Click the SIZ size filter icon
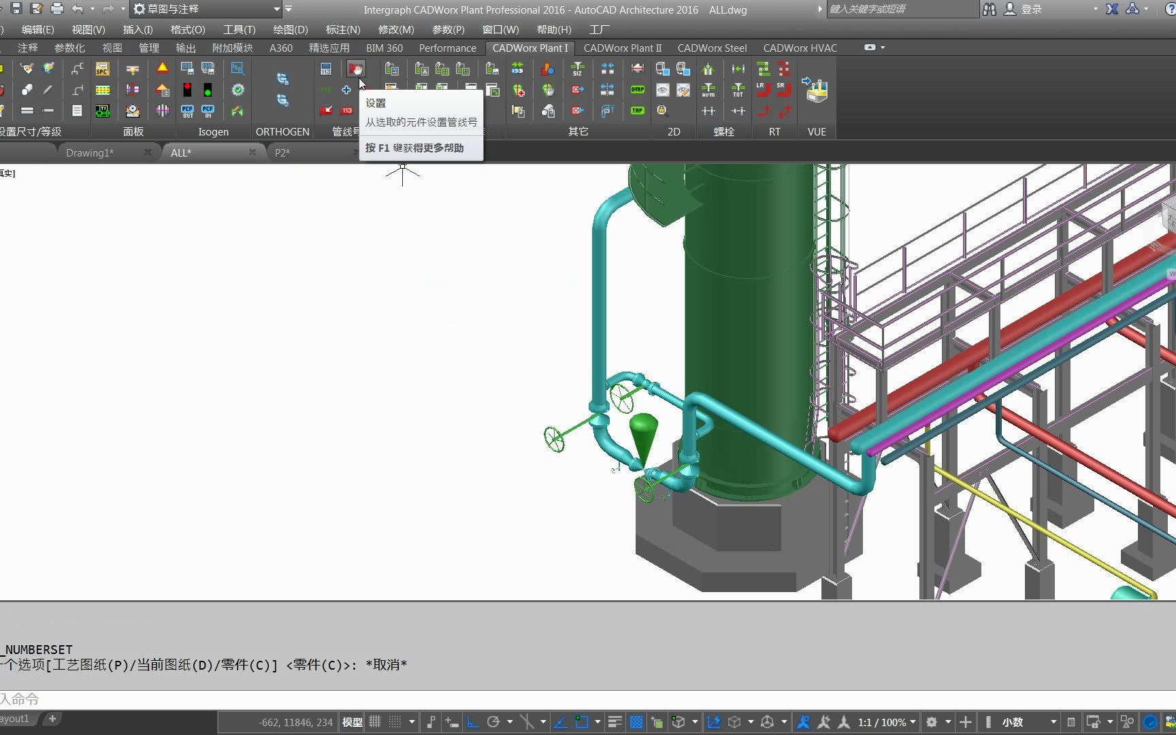Image resolution: width=1176 pixels, height=735 pixels. pyautogui.click(x=577, y=69)
